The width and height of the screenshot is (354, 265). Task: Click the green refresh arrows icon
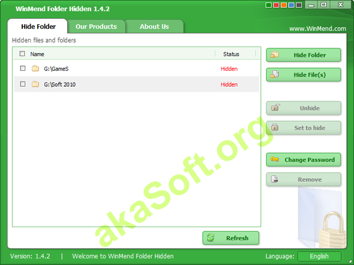[x=211, y=238]
